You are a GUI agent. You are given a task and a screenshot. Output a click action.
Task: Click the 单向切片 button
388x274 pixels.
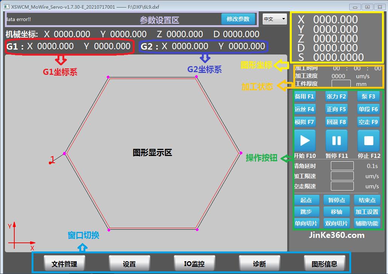tap(306, 223)
